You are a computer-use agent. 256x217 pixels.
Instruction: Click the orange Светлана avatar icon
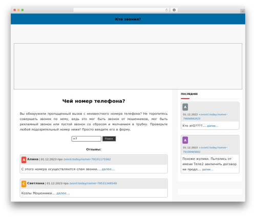click(x=24, y=184)
